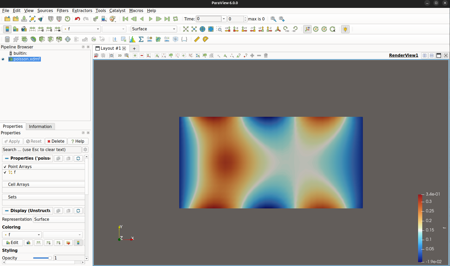The height and width of the screenshot is (266, 450).
Task: Jump to last frame
Action: (167, 19)
